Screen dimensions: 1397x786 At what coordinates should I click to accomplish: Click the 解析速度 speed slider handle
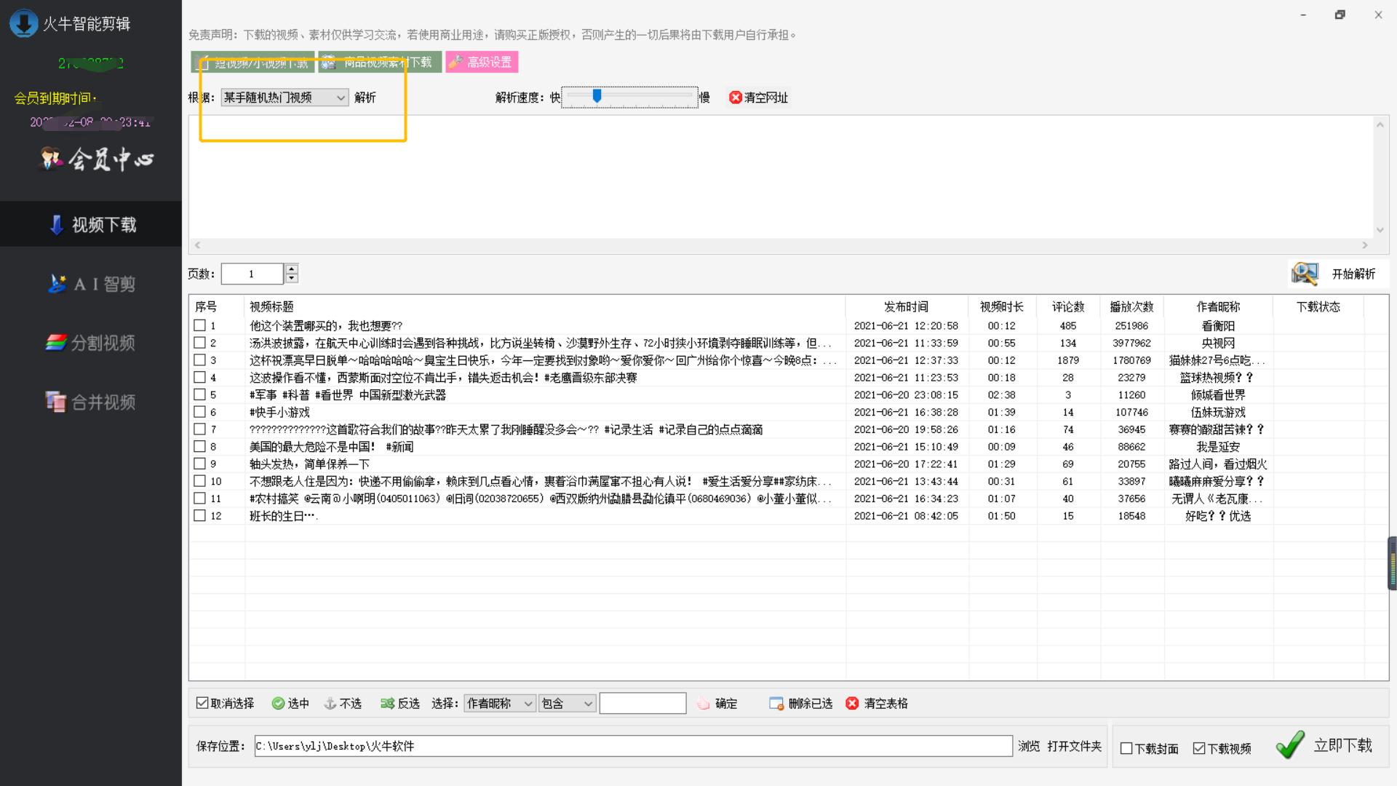(598, 95)
